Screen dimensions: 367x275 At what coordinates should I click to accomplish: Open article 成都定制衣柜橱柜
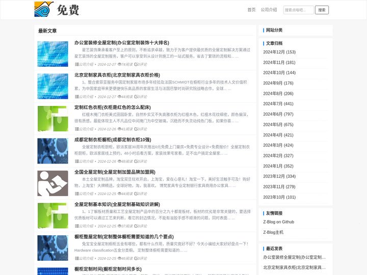pos(113,140)
